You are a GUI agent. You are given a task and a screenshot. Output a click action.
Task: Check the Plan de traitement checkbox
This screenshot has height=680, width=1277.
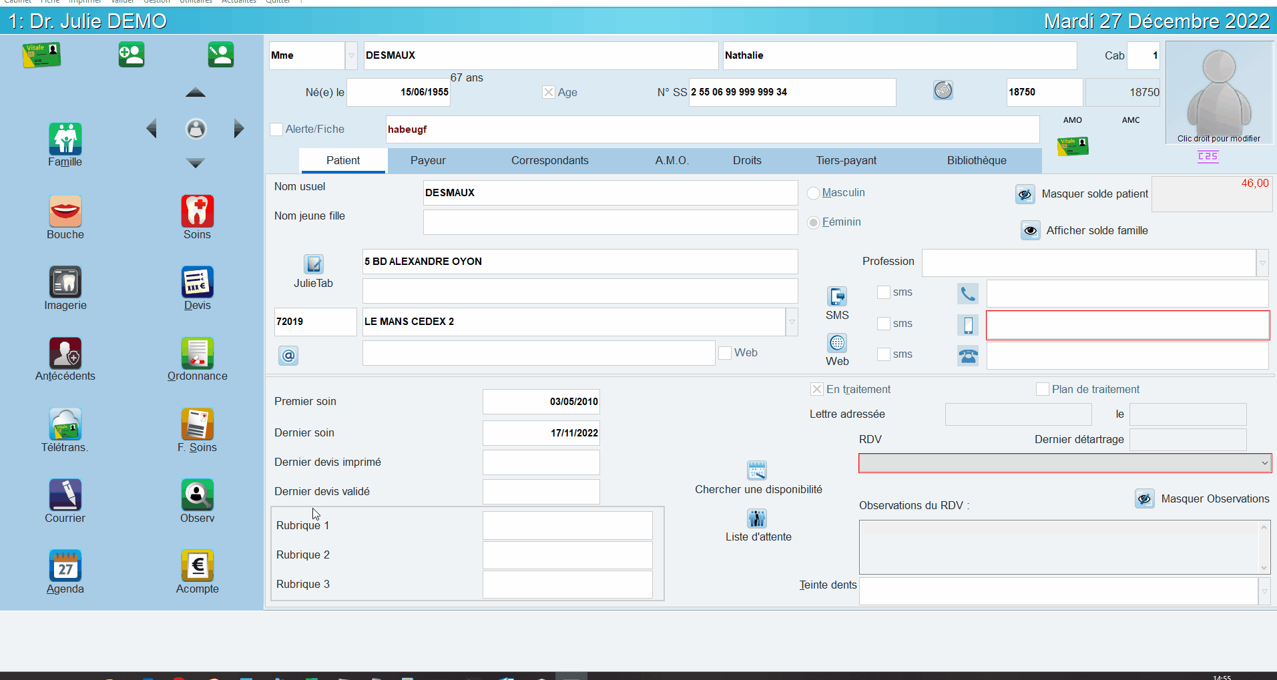1042,389
